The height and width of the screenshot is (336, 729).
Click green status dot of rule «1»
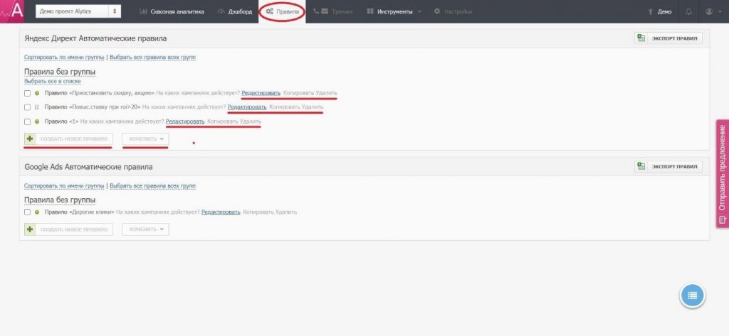(37, 121)
